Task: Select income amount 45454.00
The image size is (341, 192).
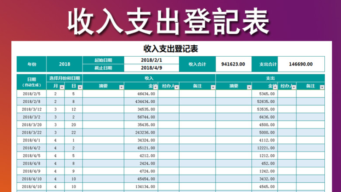Action: pos(141,179)
